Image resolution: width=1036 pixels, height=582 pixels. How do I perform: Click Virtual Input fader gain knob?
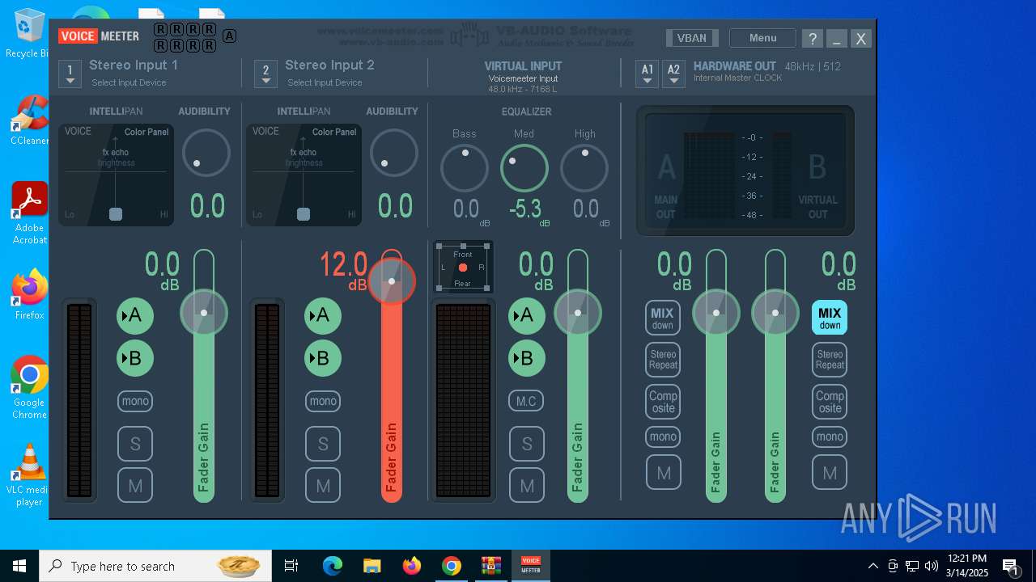click(x=578, y=312)
